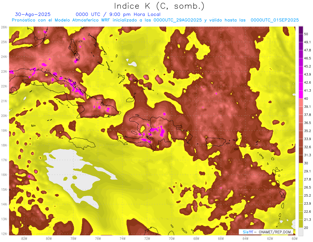Click the dark purple legend band at 50
313x242 pixels.
click(x=301, y=30)
